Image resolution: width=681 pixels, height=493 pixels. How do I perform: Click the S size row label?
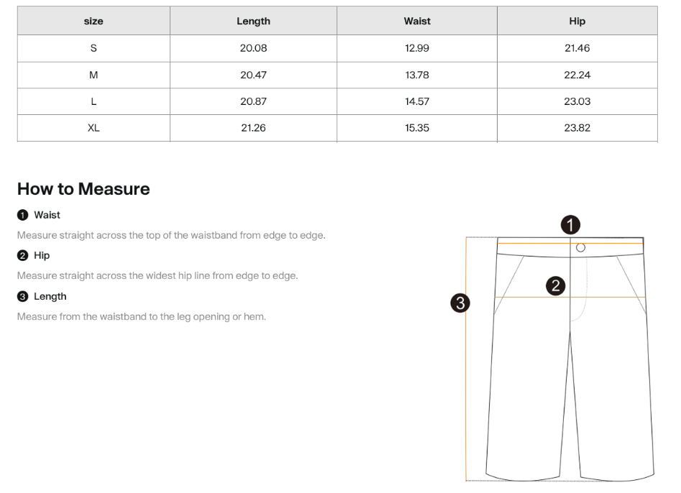tap(93, 48)
